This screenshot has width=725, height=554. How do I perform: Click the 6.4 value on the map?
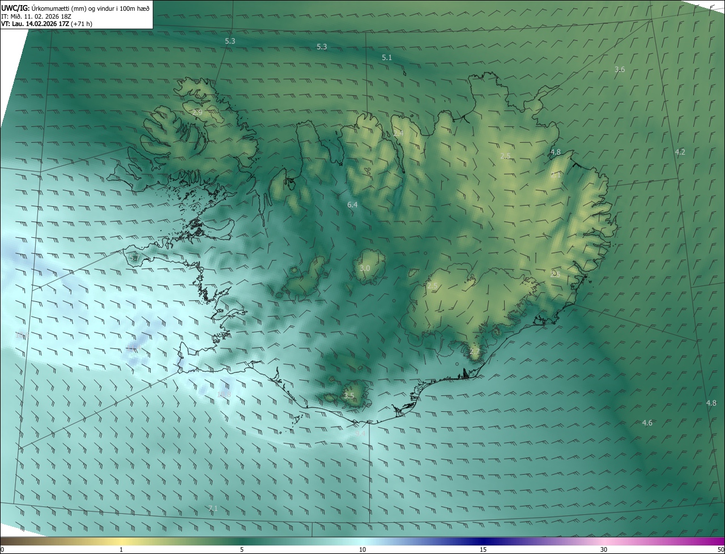pos(352,204)
